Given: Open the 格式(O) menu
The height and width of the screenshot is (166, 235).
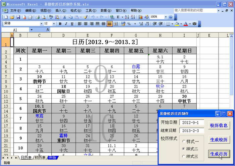Looking at the screenshot, I should pos(76,10).
